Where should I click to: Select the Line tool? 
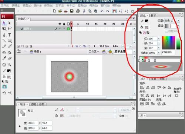(x=4, y=40)
